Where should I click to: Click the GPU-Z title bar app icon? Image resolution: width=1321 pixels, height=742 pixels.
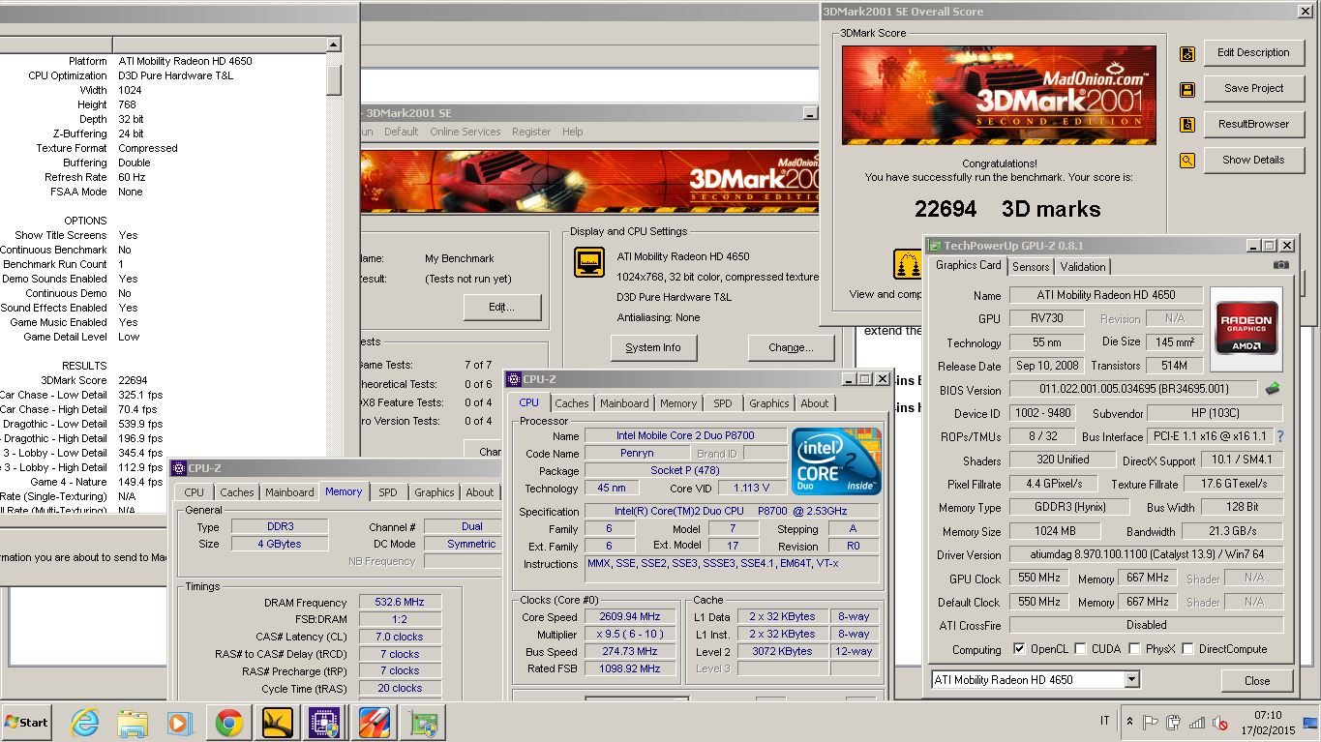click(x=935, y=246)
